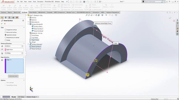This screenshot has height=100, width=179.
Task: Select the Tapered to Vector radio button
Action: (6, 35)
